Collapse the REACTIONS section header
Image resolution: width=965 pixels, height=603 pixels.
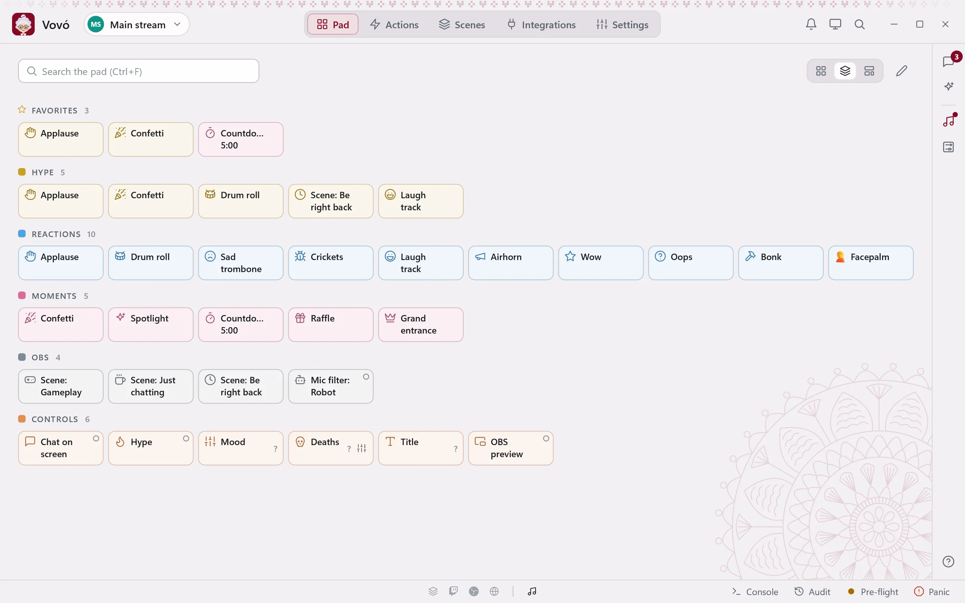pyautogui.click(x=57, y=234)
